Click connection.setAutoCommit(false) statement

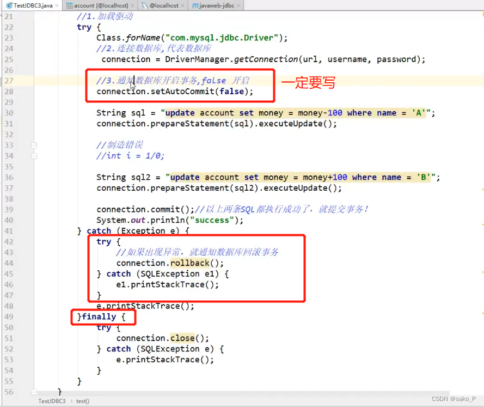[x=175, y=92]
